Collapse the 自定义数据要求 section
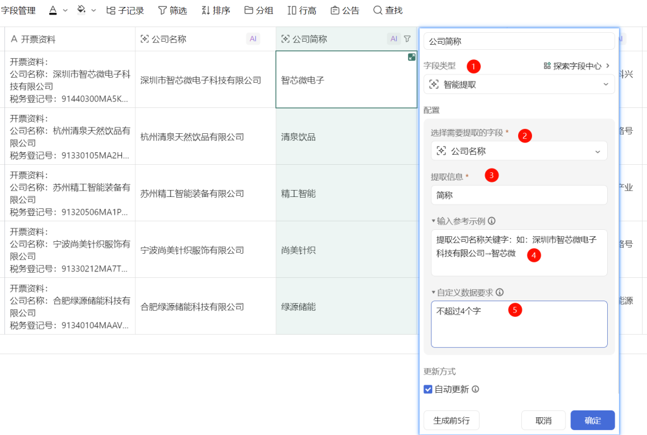Screen dimensions: 647x435 [x=433, y=292]
